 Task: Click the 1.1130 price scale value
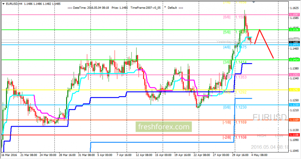click(294, 130)
